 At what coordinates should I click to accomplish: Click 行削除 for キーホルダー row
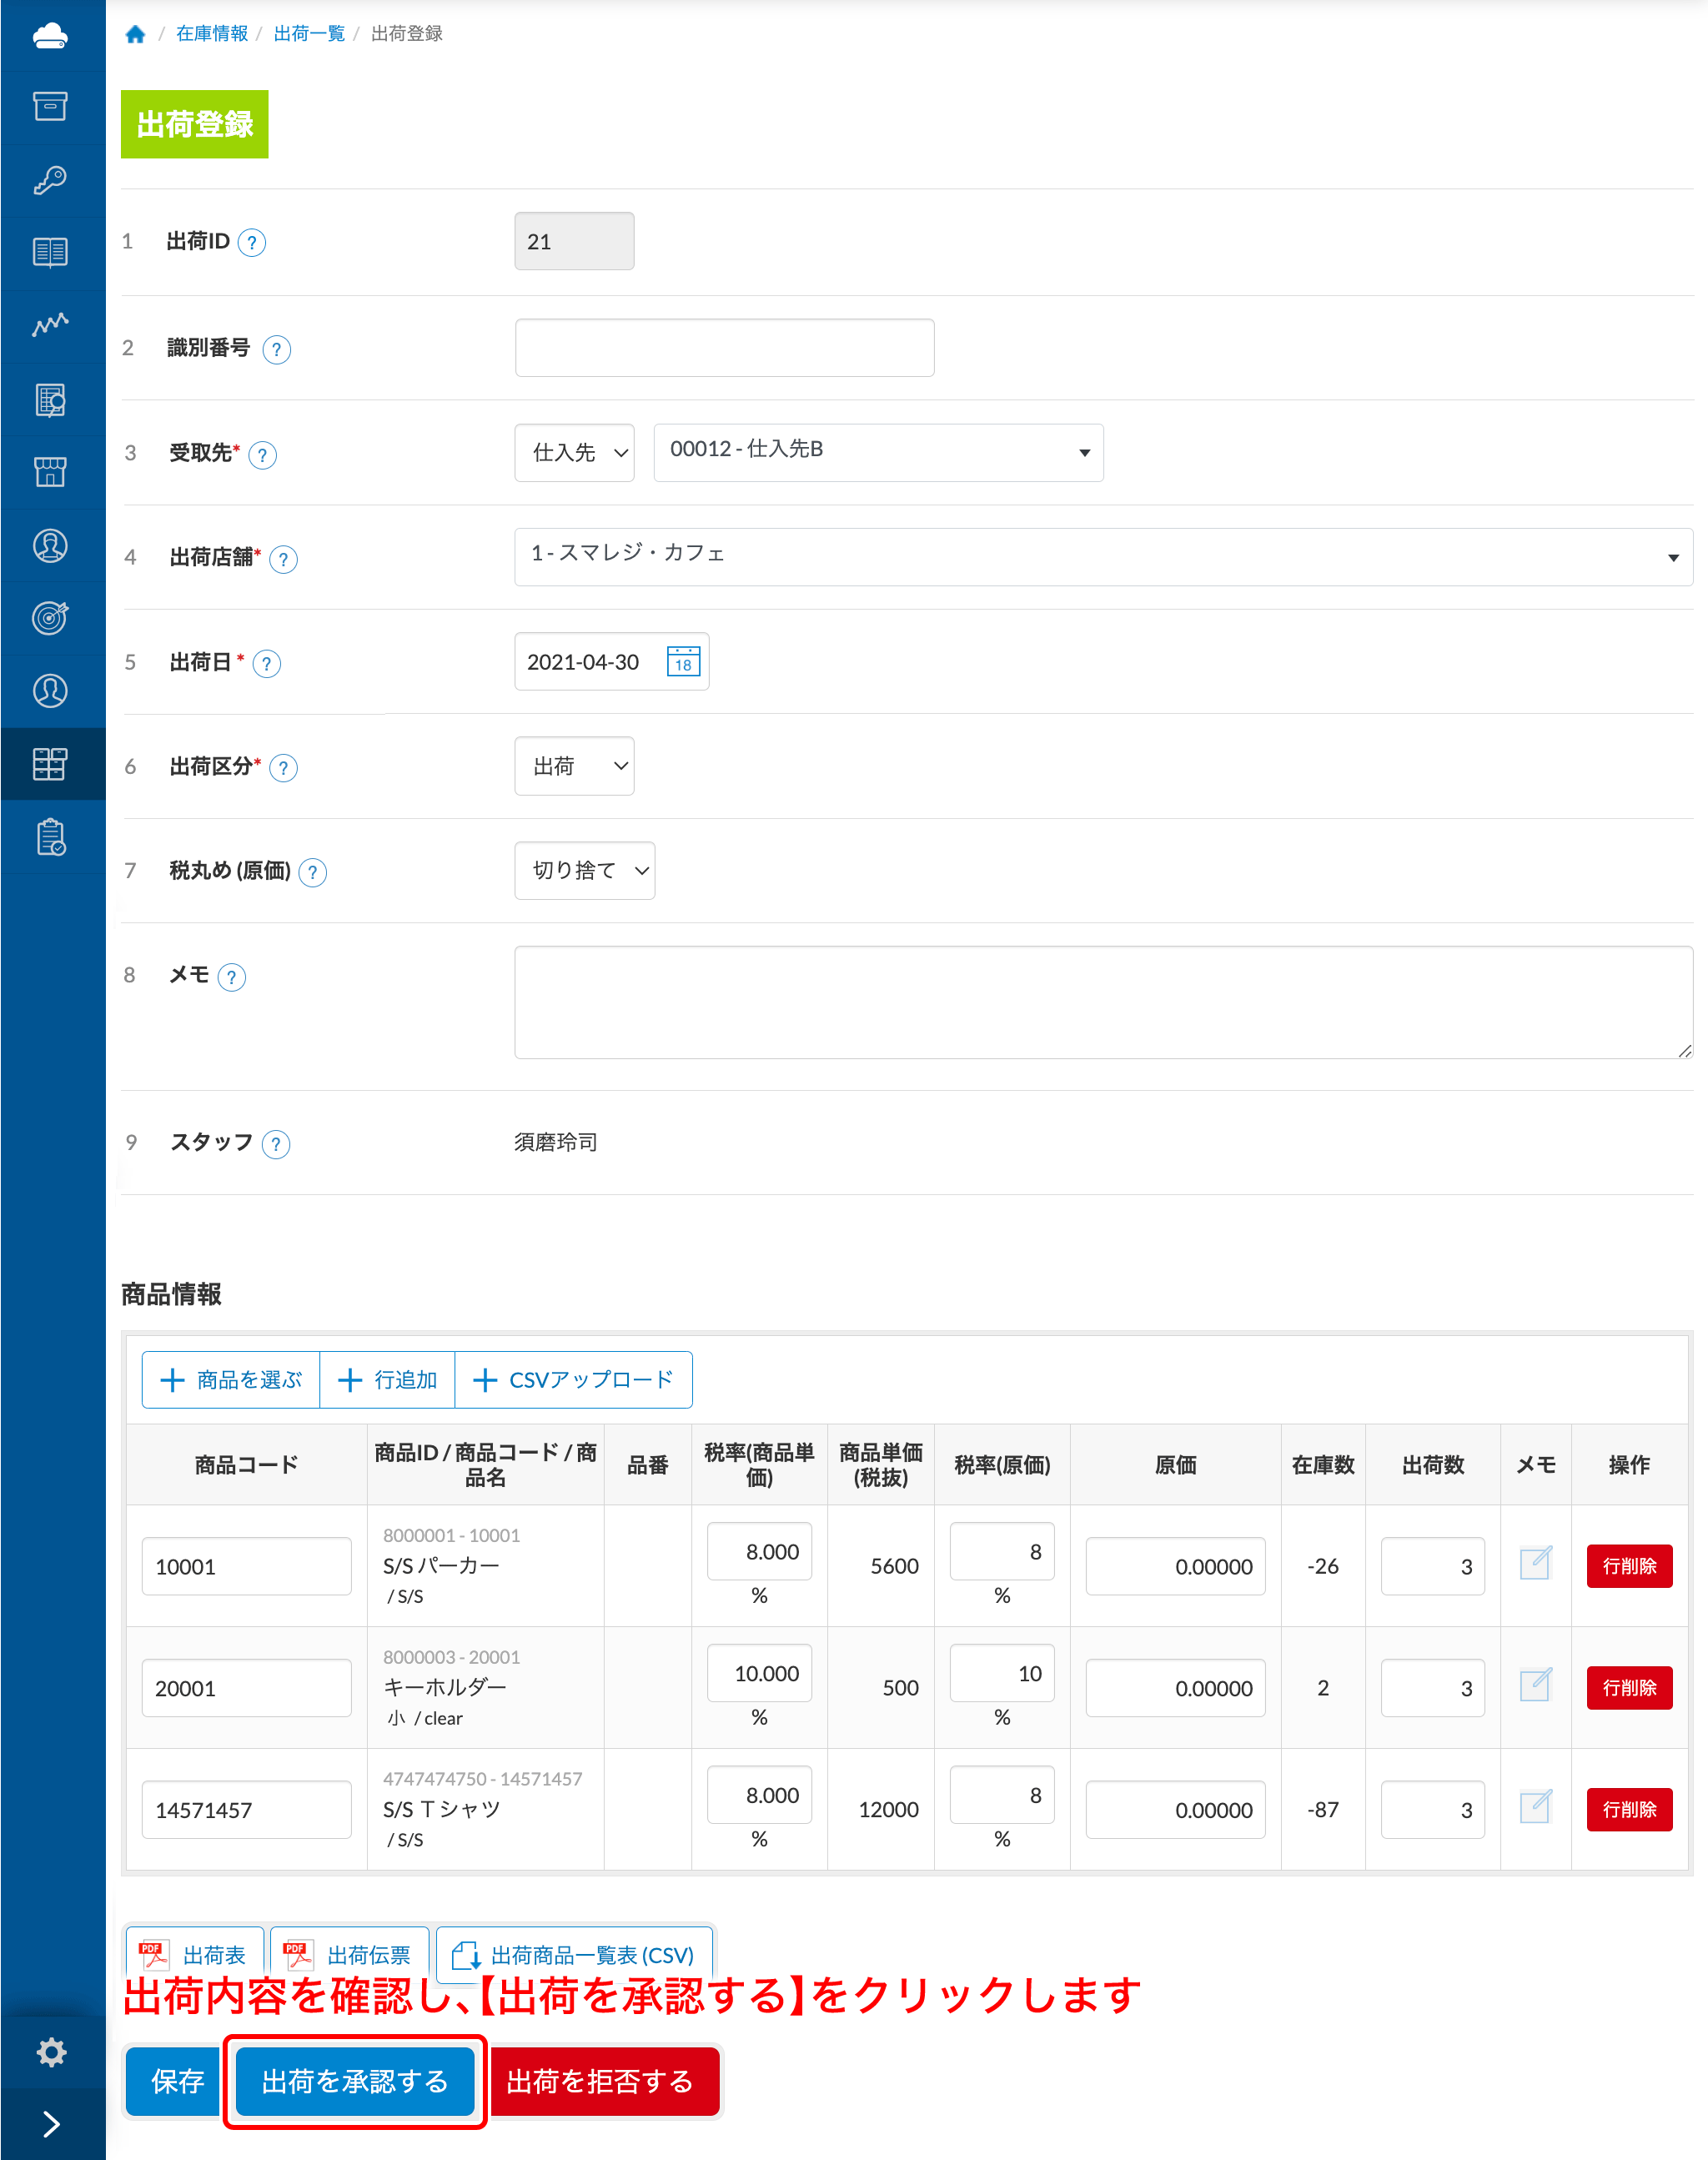[x=1628, y=1688]
